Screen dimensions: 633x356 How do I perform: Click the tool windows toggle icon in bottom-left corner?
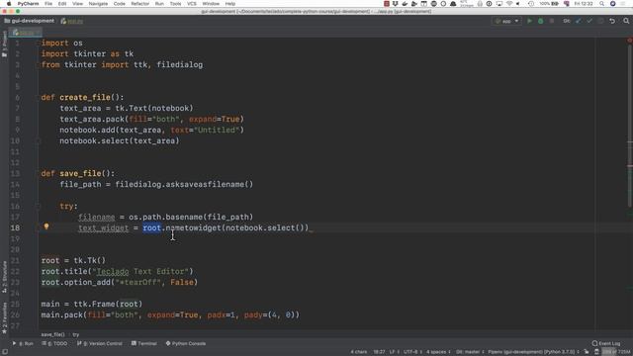(x=5, y=352)
